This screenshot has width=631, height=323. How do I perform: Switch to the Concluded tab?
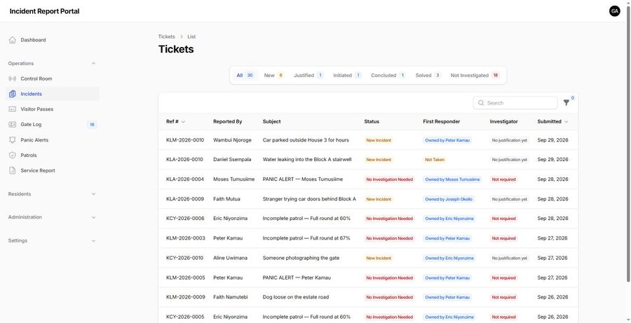tap(388, 75)
